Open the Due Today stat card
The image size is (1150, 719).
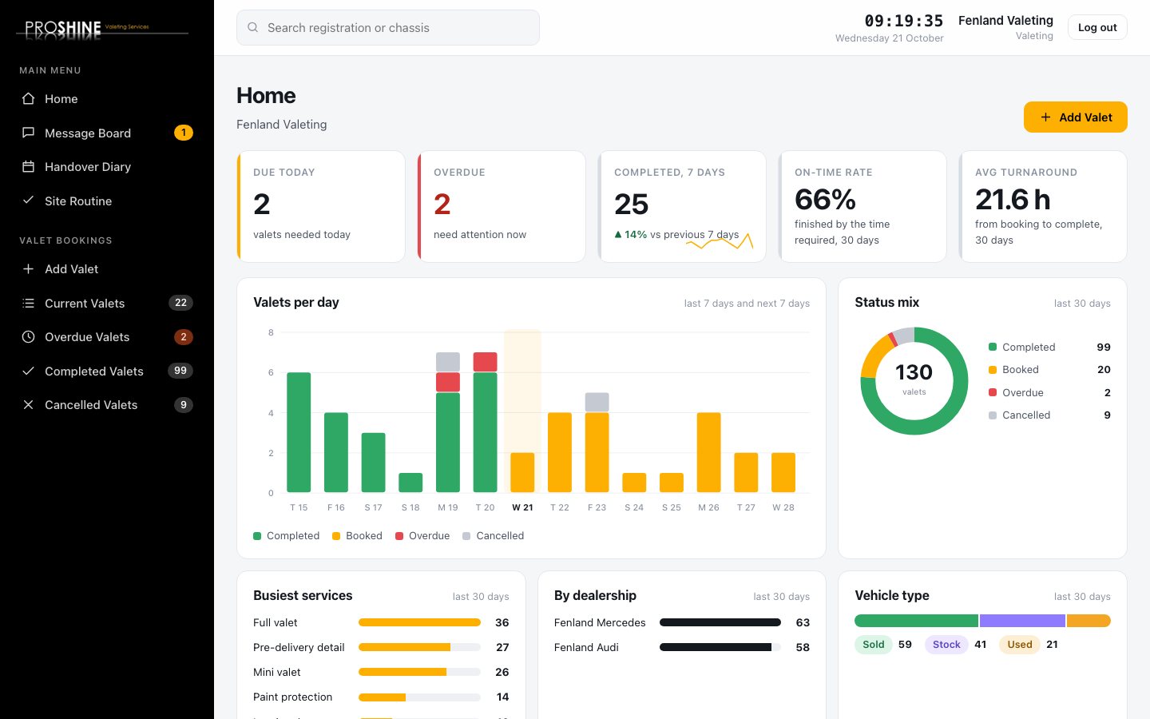(x=321, y=206)
